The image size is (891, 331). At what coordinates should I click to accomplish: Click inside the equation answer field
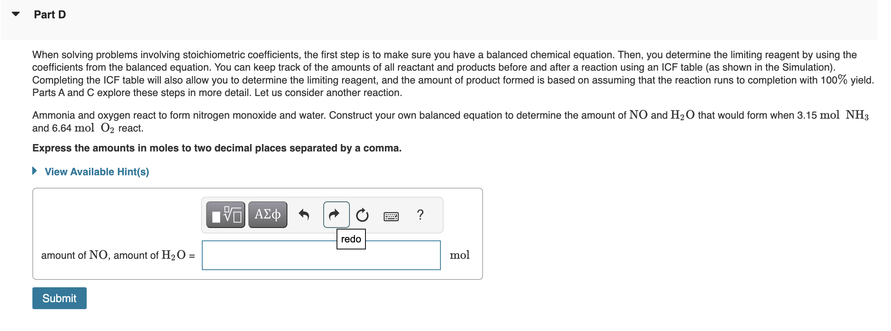click(x=321, y=255)
